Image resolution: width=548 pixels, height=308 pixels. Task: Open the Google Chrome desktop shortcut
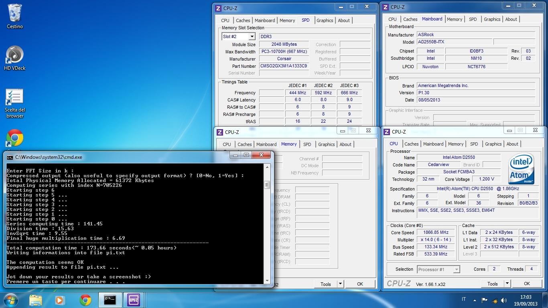[15, 138]
